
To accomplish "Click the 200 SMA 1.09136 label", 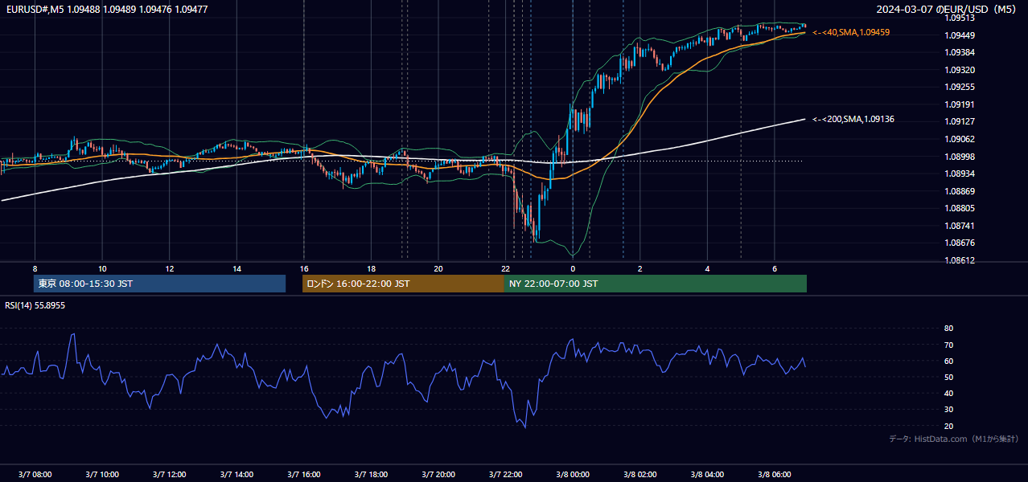I will pos(853,119).
